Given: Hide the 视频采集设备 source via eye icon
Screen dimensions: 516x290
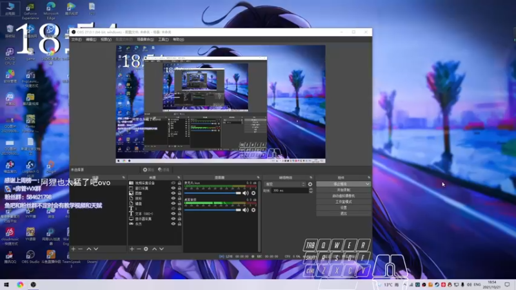Looking at the screenshot, I should pos(173,183).
